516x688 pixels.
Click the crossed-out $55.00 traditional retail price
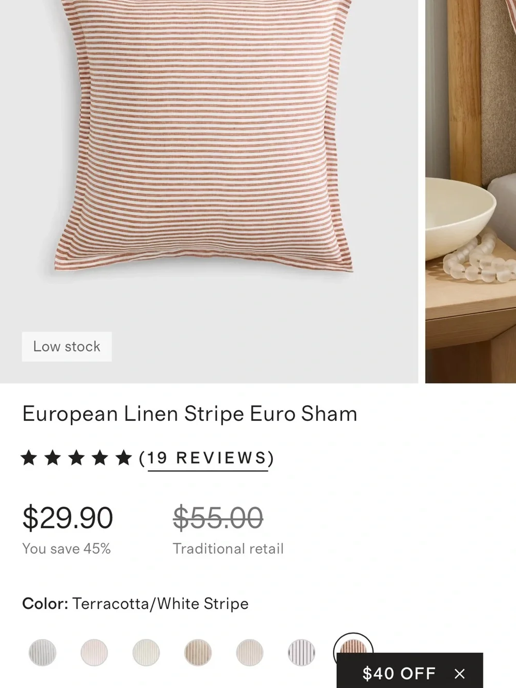218,518
